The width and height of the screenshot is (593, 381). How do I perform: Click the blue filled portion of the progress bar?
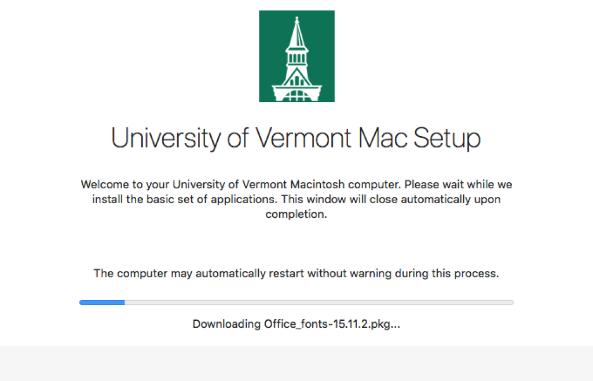[x=101, y=302]
